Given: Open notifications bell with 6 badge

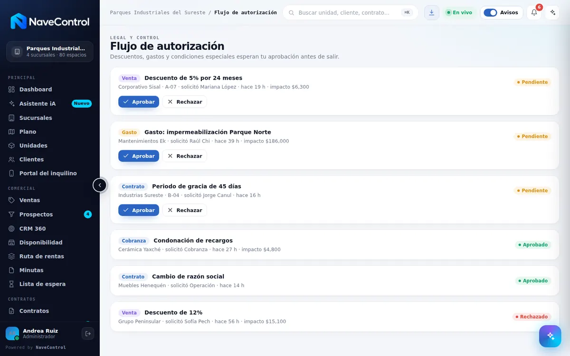Looking at the screenshot, I should click(534, 12).
